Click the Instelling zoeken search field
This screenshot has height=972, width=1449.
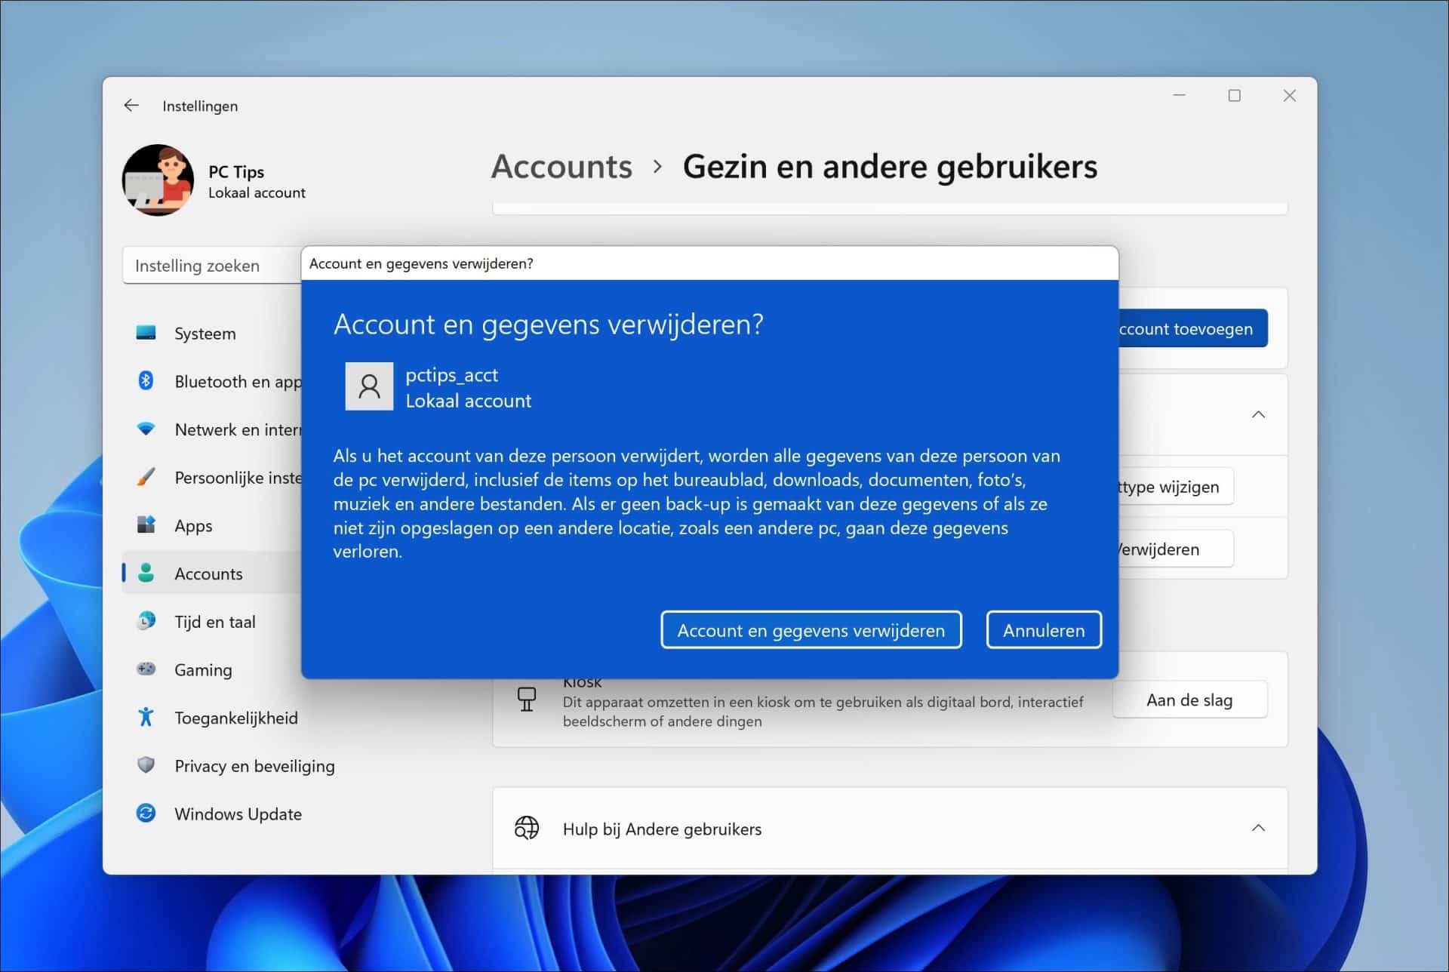[x=198, y=266]
